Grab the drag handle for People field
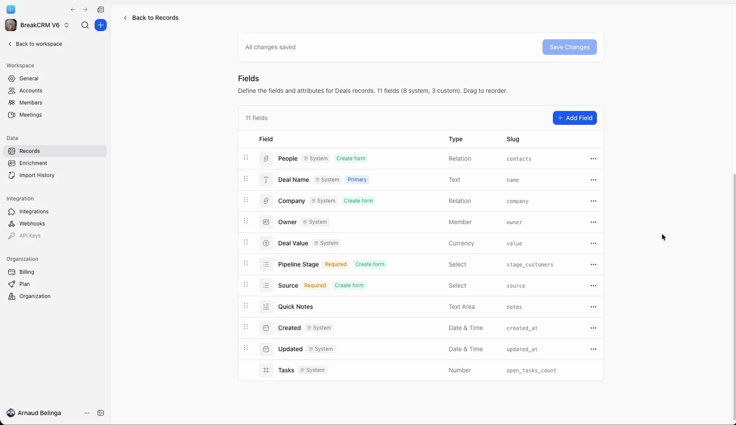736x425 pixels. [x=246, y=157]
